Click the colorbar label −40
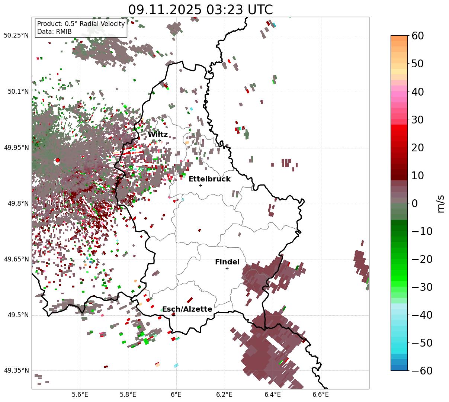Screen dimensions: 449x402 [x=422, y=315]
